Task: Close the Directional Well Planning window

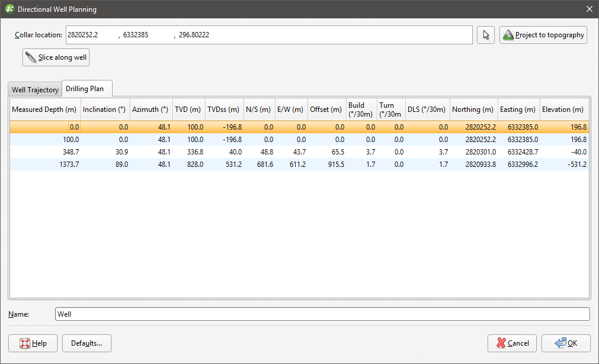Action: pyautogui.click(x=589, y=9)
